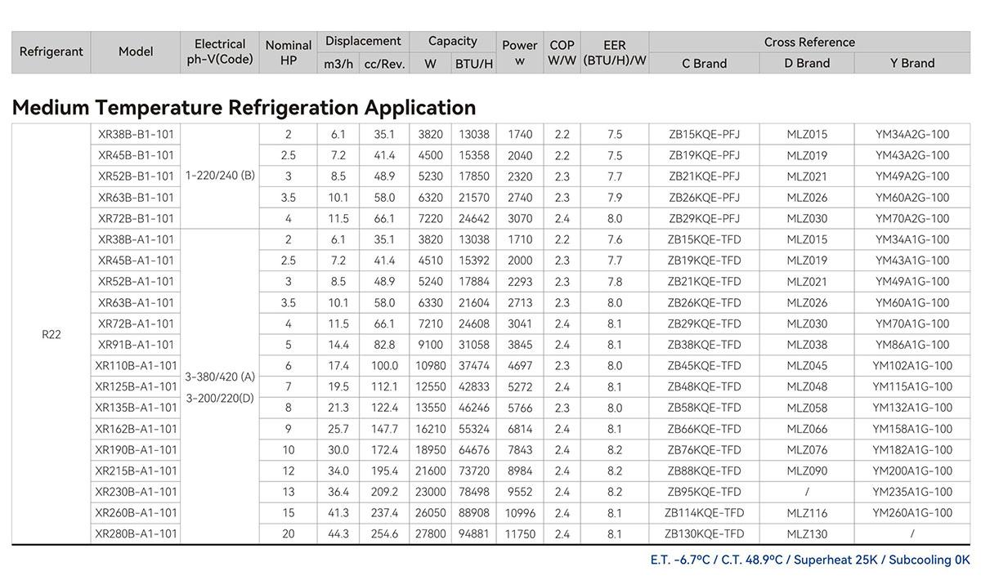Viewport: 981px width, 580px height.
Task: Click model XR63B-B1-101
Action: [x=136, y=198]
